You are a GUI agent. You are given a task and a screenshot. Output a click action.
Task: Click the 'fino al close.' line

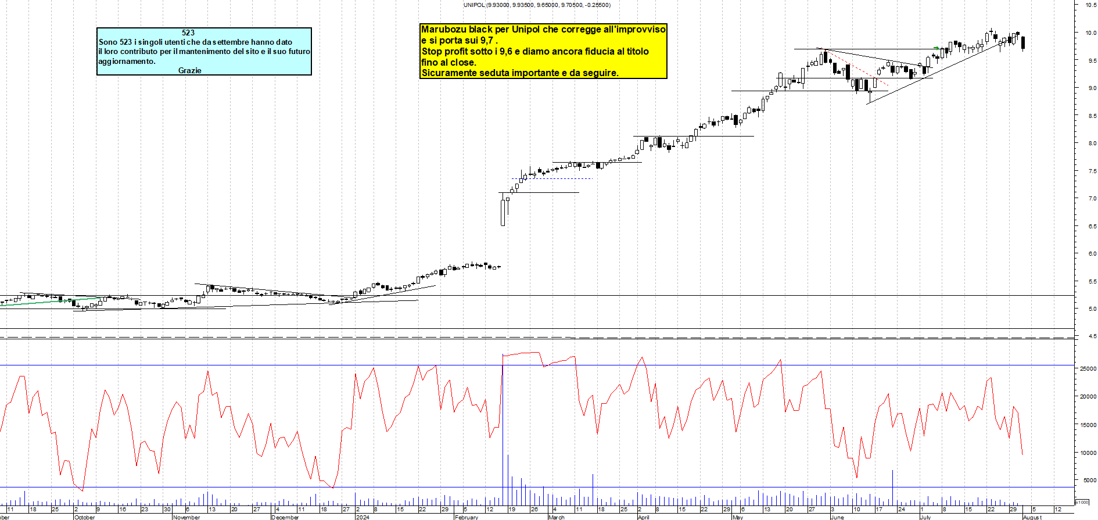click(x=448, y=62)
